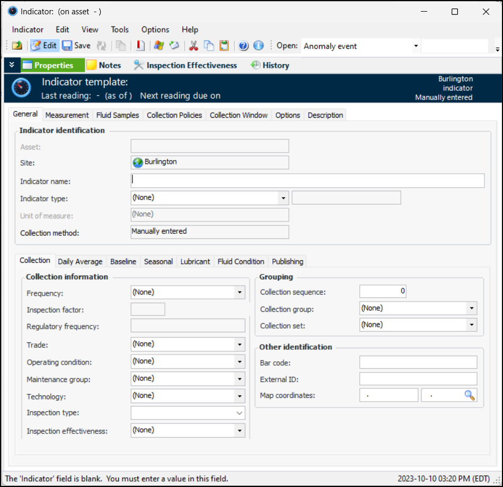The width and height of the screenshot is (503, 487).
Task: Click the clipboard Paste icon
Action: (x=224, y=46)
